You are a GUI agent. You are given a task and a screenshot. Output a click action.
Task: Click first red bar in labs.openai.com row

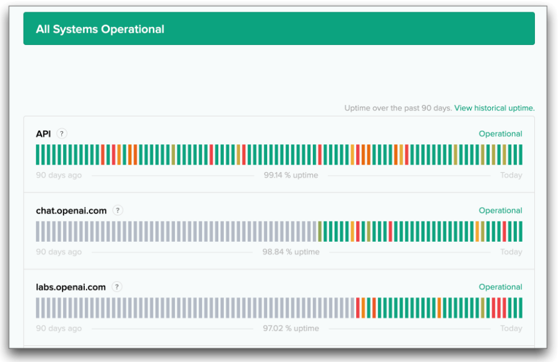(x=358, y=308)
